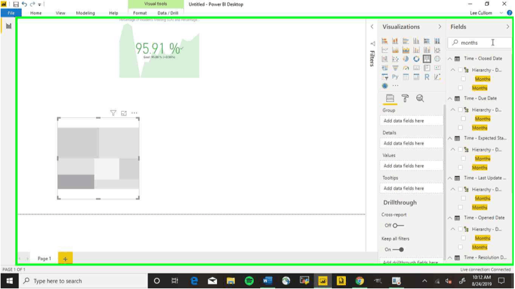515x289 pixels.
Task: Add a new report page
Action: pos(66,259)
